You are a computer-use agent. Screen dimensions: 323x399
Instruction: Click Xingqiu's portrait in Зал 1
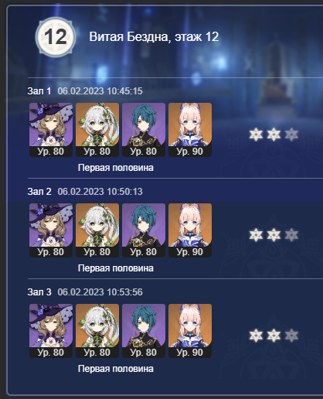pyautogui.click(x=144, y=130)
